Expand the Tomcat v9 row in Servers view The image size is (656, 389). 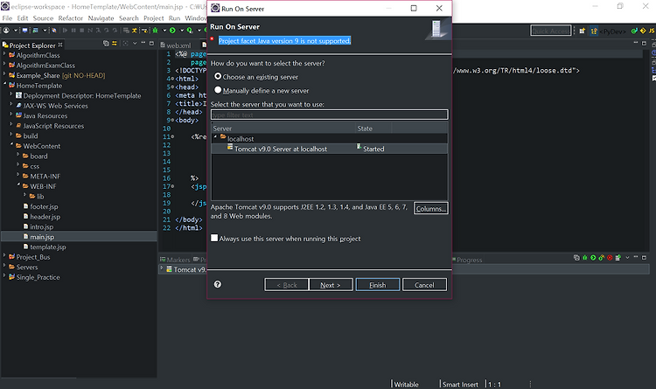tap(162, 267)
